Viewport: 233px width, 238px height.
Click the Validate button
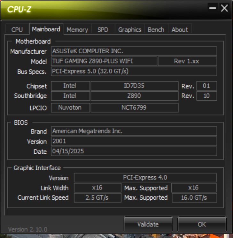[x=148, y=224]
